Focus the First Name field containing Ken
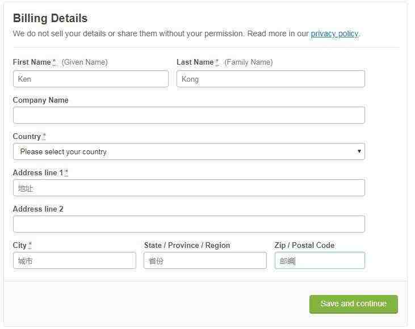415x329 pixels. 91,79
